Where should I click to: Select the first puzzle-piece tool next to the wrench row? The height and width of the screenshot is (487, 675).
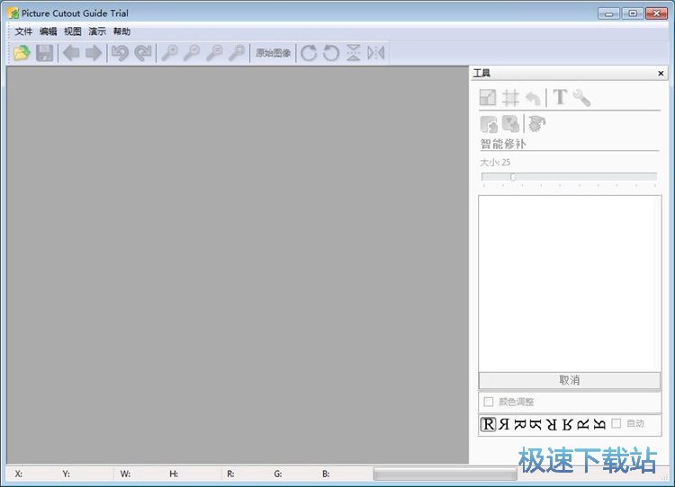[x=489, y=124]
